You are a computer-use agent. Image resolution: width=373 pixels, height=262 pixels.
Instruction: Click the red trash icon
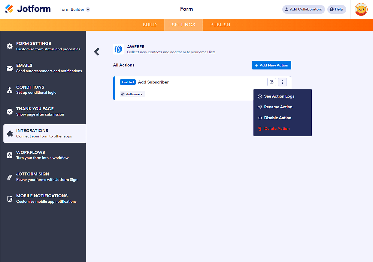click(x=260, y=129)
